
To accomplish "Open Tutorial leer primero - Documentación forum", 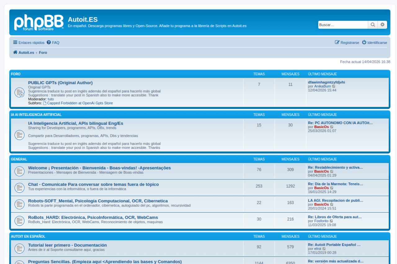I will (67, 245).
